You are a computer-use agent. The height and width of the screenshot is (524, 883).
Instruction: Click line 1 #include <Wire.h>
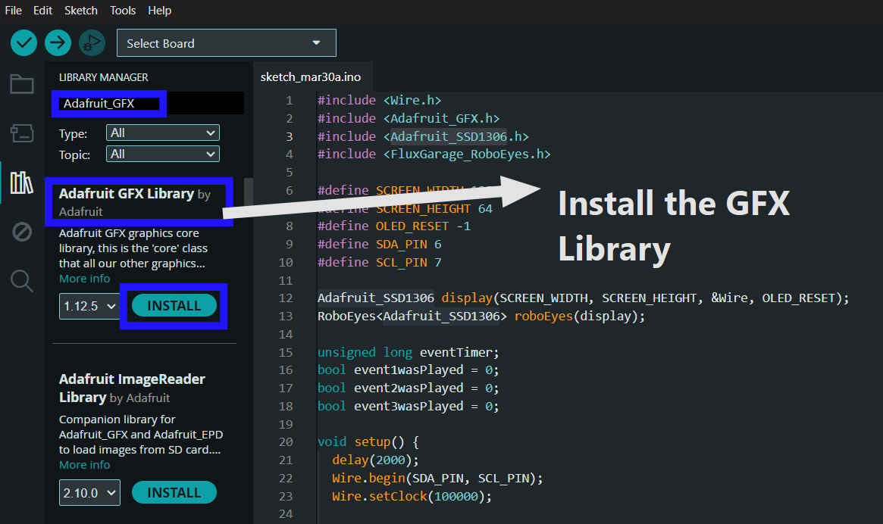pos(379,100)
